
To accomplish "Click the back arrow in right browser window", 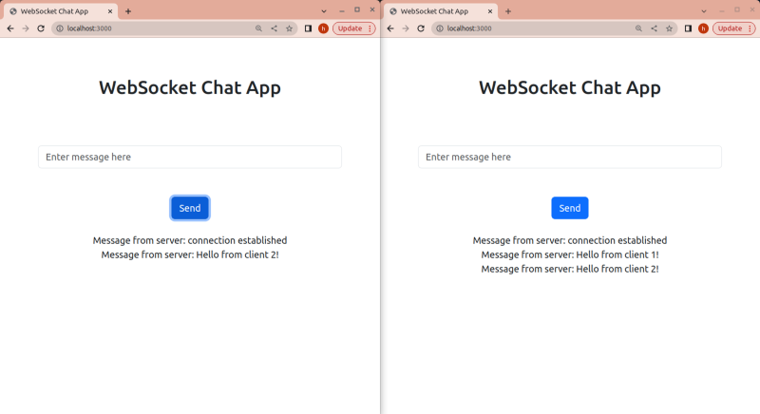I will click(x=390, y=28).
